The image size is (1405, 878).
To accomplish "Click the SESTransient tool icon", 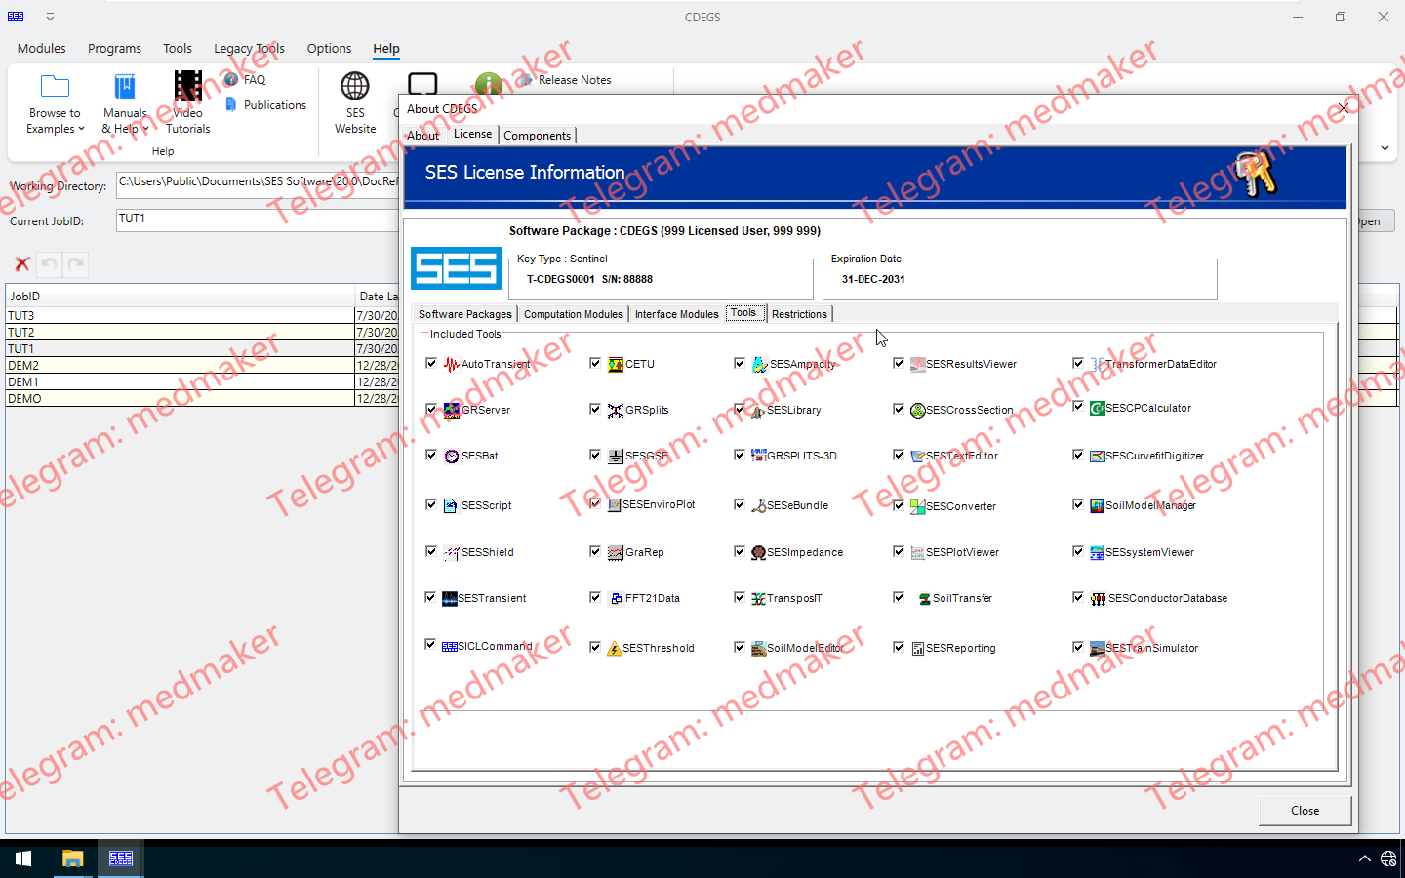I will coord(449,599).
